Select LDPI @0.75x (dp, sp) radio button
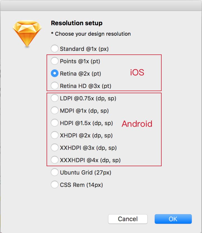 tap(55, 98)
